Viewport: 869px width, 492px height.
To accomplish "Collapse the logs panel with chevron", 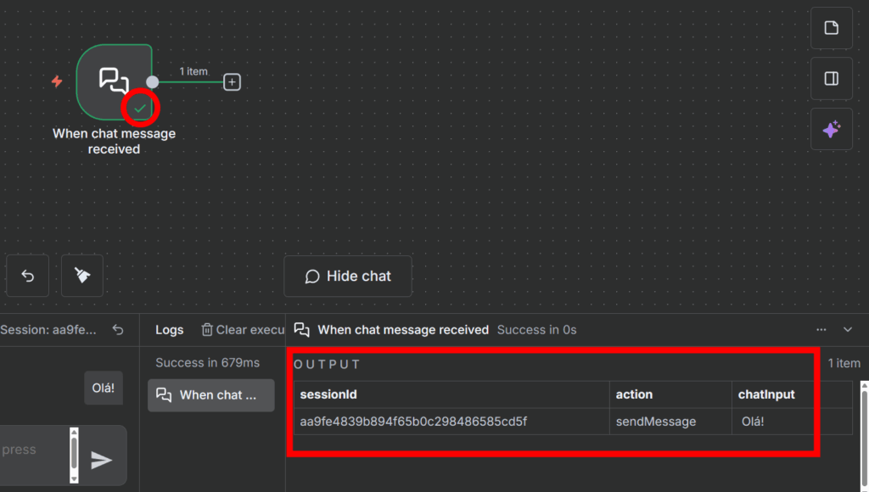I will click(x=847, y=329).
